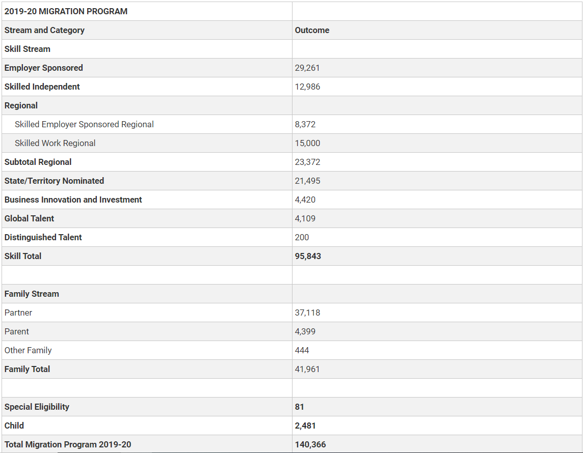Select the Skilled Independent value 12,986
The width and height of the screenshot is (583, 453).
coord(307,87)
